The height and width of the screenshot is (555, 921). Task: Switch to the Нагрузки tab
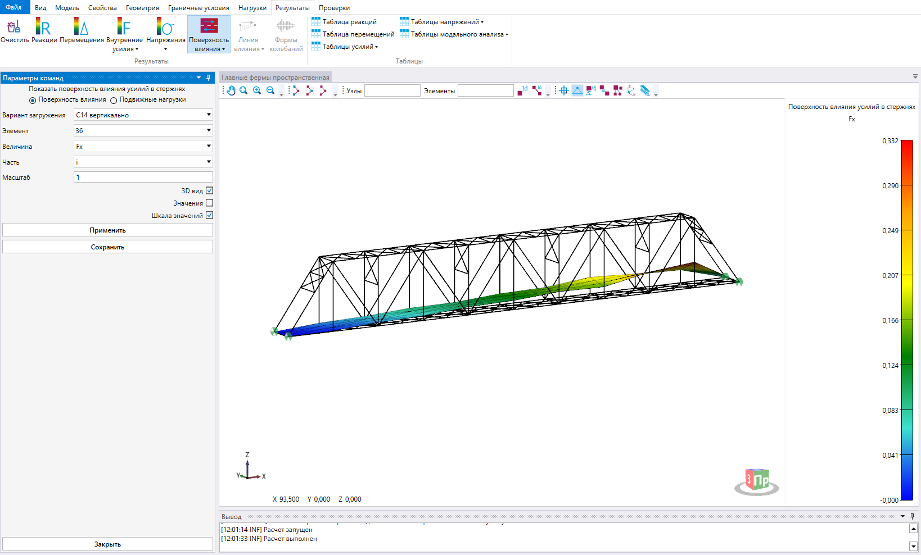(252, 8)
